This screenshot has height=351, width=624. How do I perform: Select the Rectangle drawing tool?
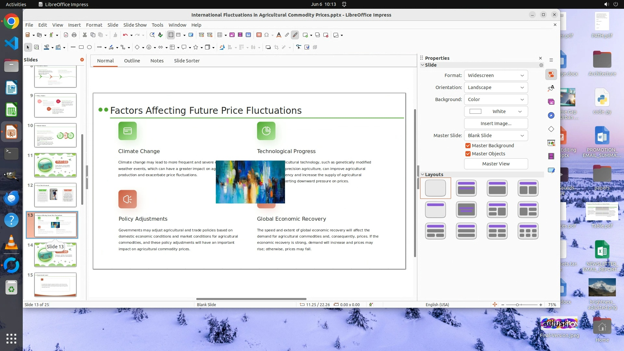81,47
